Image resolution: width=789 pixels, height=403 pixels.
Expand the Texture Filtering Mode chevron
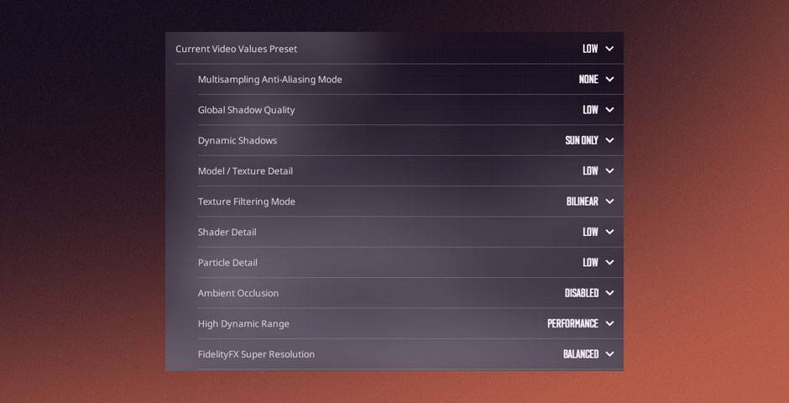point(609,201)
